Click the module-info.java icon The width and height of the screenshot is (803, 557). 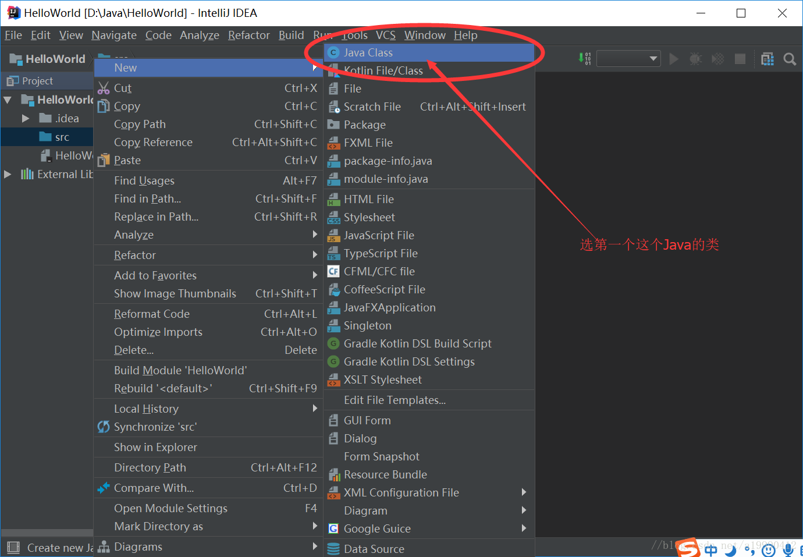point(333,179)
